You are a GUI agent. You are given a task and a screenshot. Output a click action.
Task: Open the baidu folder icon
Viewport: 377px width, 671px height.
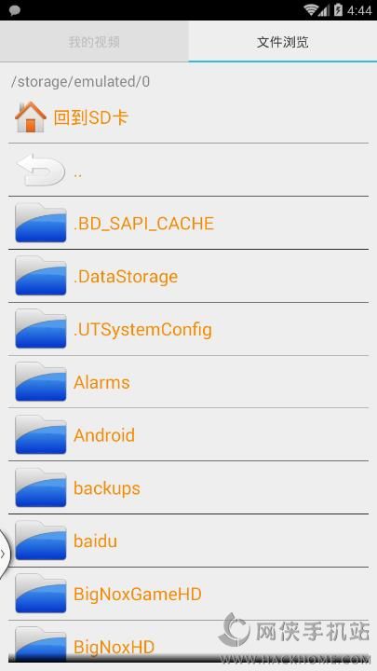[41, 541]
